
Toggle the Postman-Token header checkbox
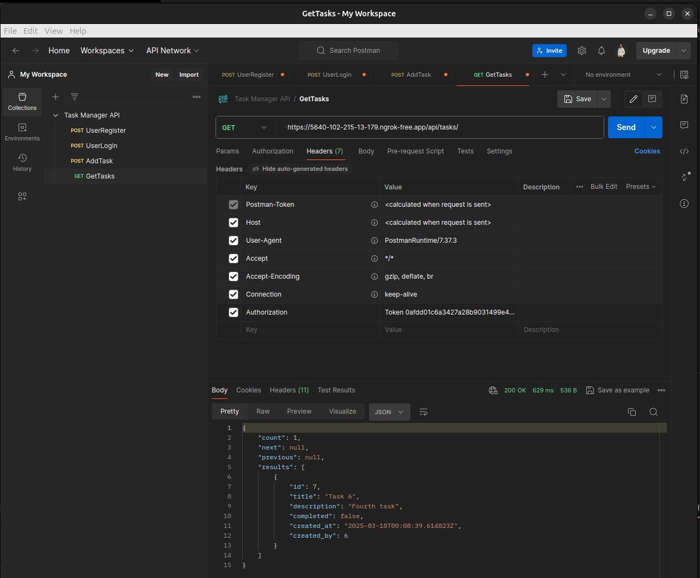coord(234,205)
